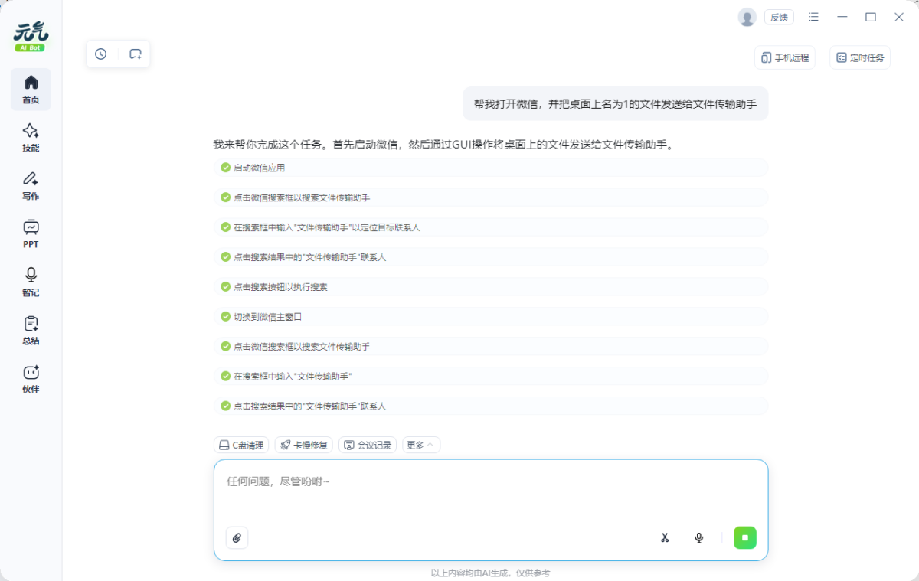Open the 定时任务 scheduled tasks panel
Image resolution: width=919 pixels, height=581 pixels.
859,57
